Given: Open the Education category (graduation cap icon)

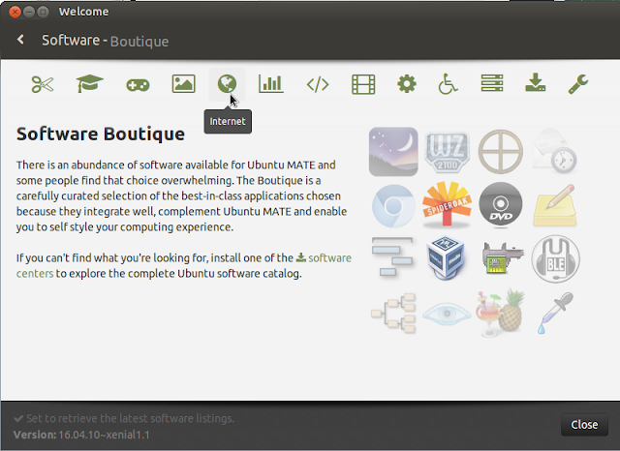Looking at the screenshot, I should 89,84.
